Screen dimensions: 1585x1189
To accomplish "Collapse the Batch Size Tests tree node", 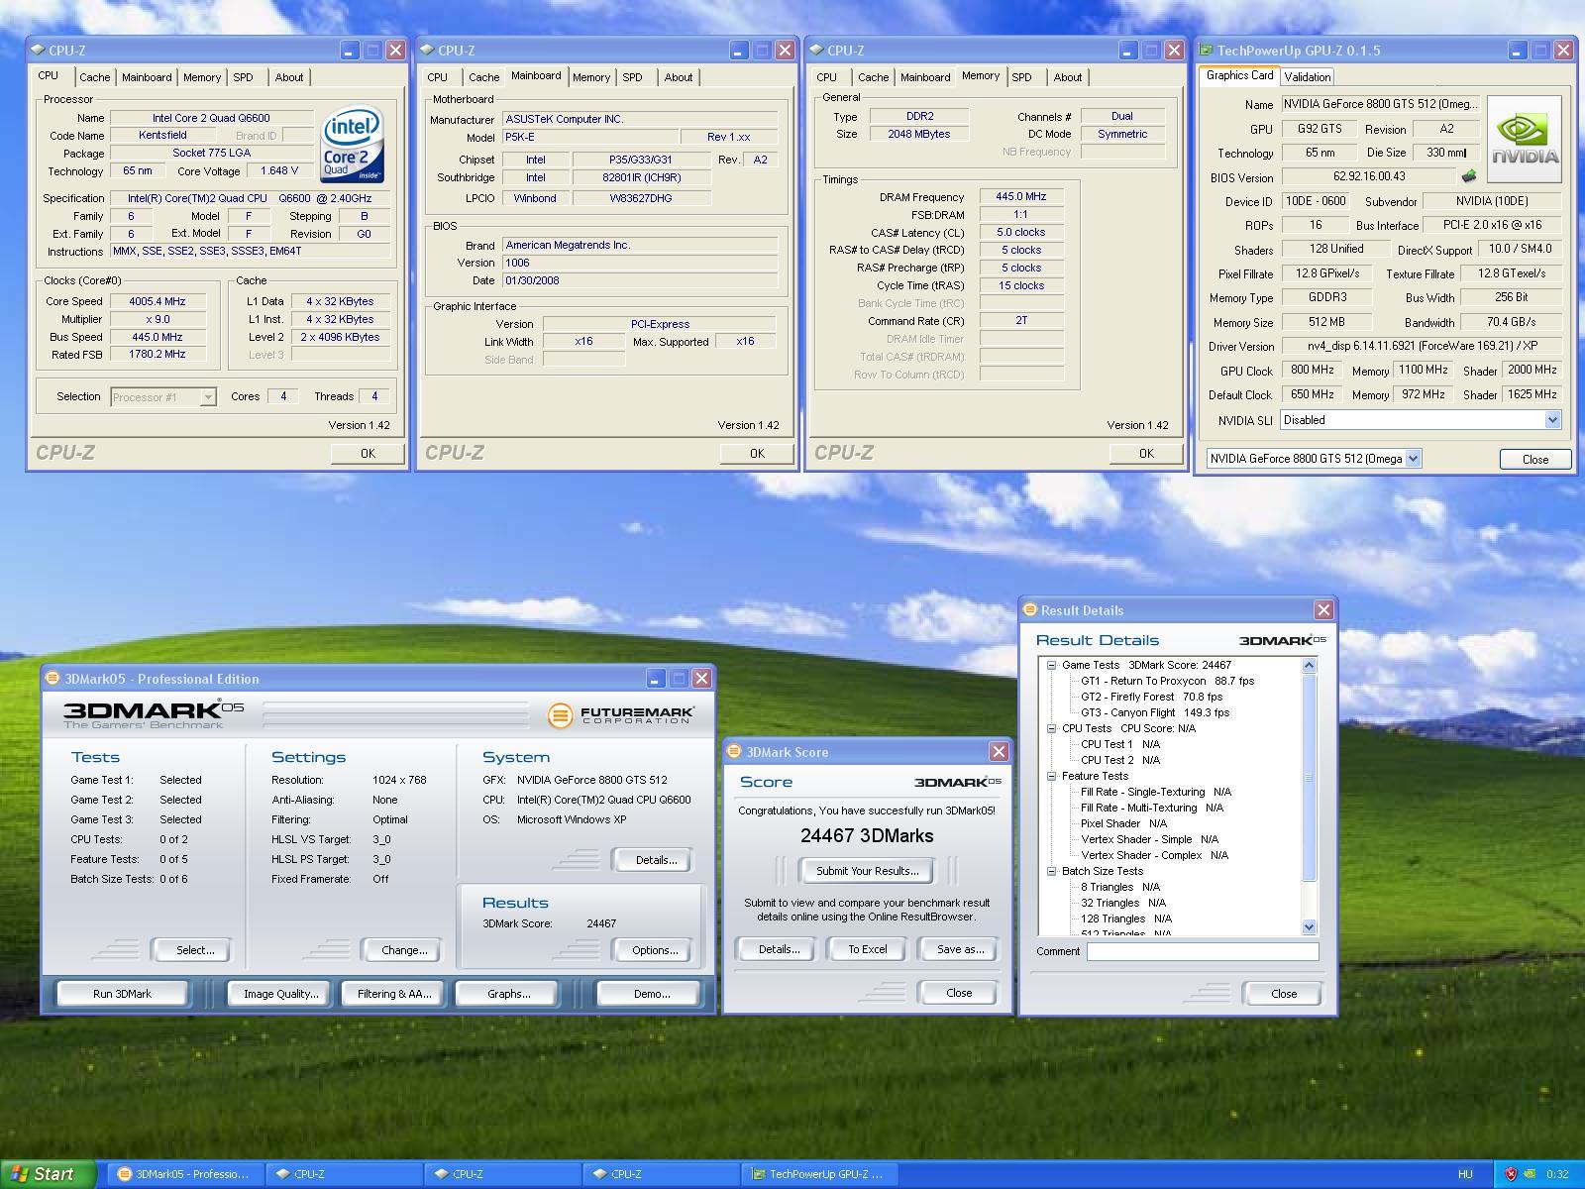I will click(x=1052, y=872).
